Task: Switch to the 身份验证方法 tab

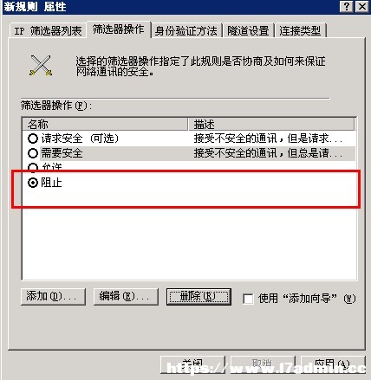Action: 186,30
